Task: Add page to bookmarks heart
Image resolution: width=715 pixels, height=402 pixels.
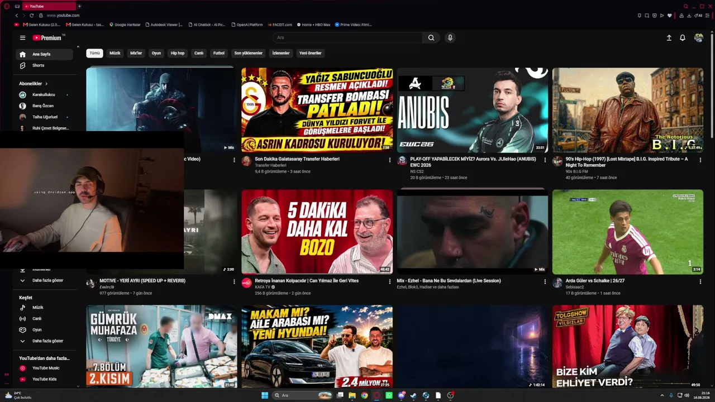Action: [670, 16]
